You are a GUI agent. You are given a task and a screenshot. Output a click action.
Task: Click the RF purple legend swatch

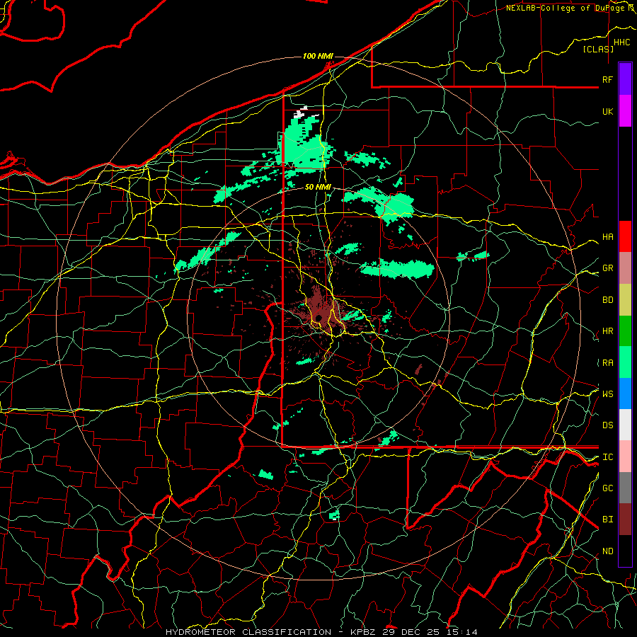coord(625,79)
